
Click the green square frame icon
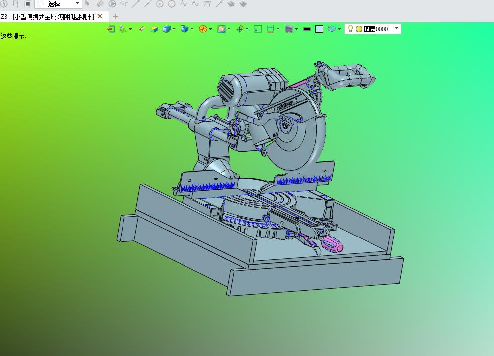[x=258, y=29]
